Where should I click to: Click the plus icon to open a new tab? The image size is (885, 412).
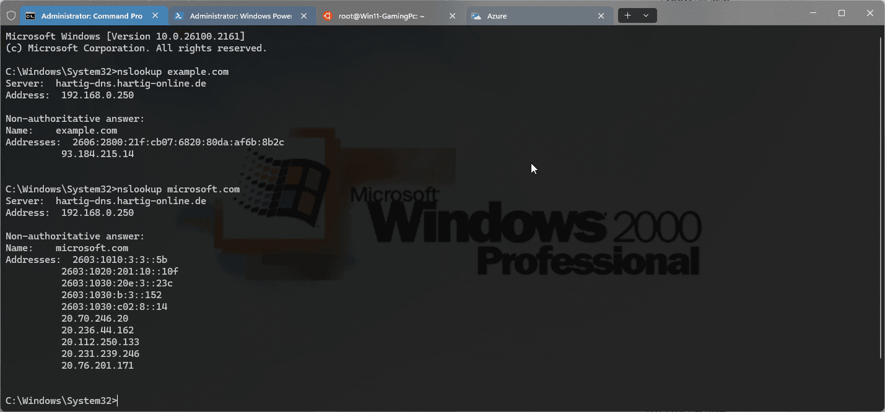coord(628,15)
